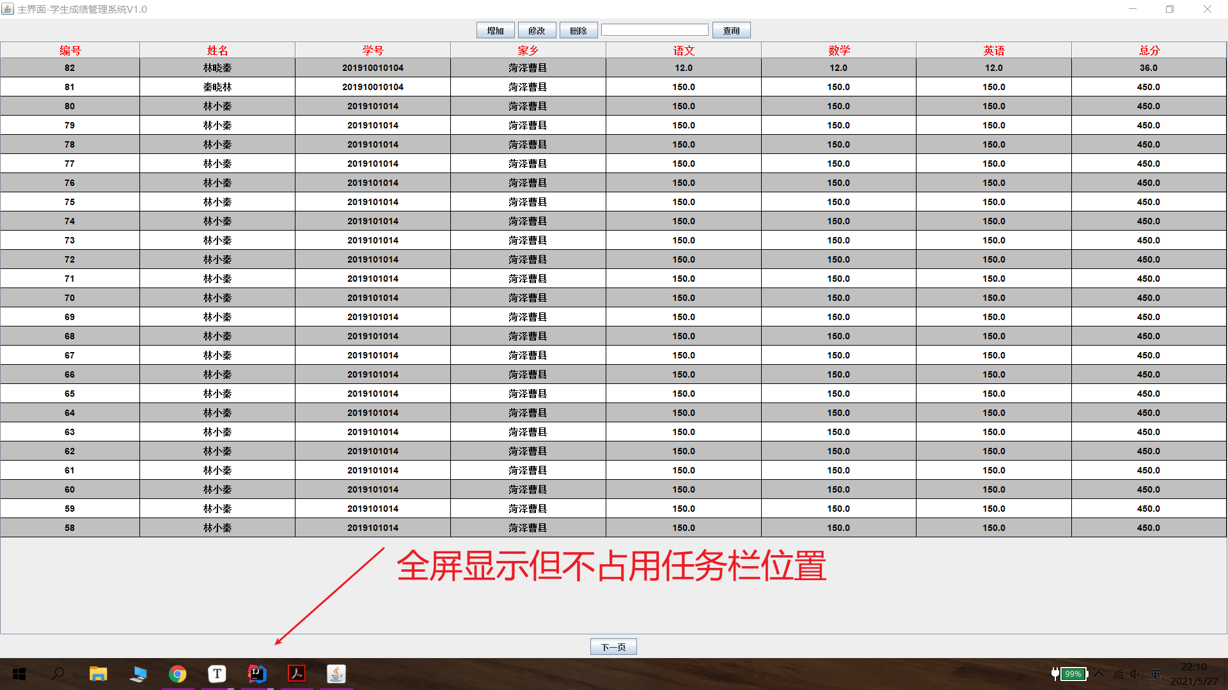Viewport: 1228px width, 690px height.
Task: Click the 修改 (Modify) button
Action: tap(537, 31)
